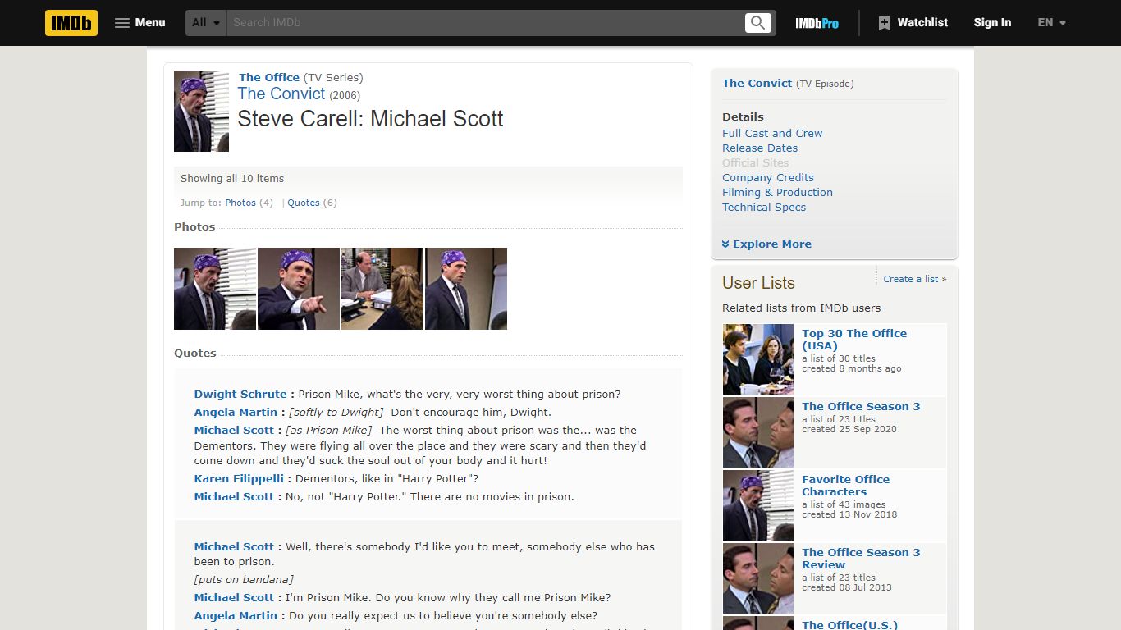Open IMDbPro
The width and height of the screenshot is (1121, 630).
tap(816, 22)
